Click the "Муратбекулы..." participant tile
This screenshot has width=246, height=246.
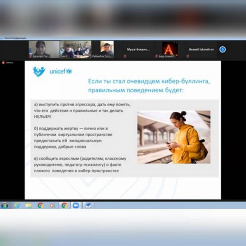[x=139, y=49]
